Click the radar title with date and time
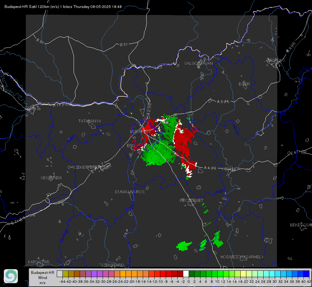This screenshot has width=312, height=287. [x=63, y=7]
